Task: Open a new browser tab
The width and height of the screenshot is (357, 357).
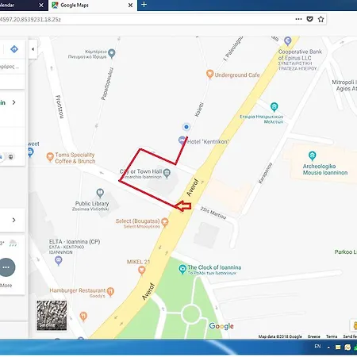Action: [144, 5]
